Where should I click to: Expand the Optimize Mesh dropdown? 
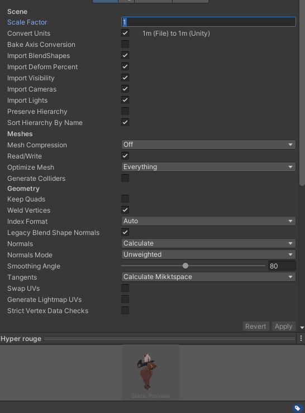click(208, 167)
